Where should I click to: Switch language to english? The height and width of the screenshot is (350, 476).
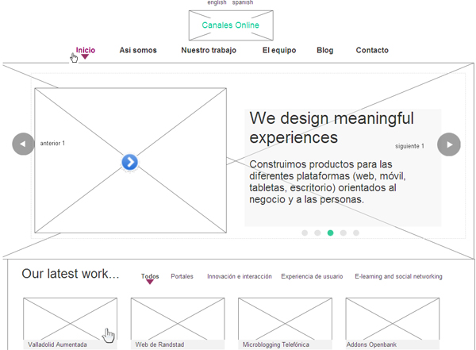217,3
